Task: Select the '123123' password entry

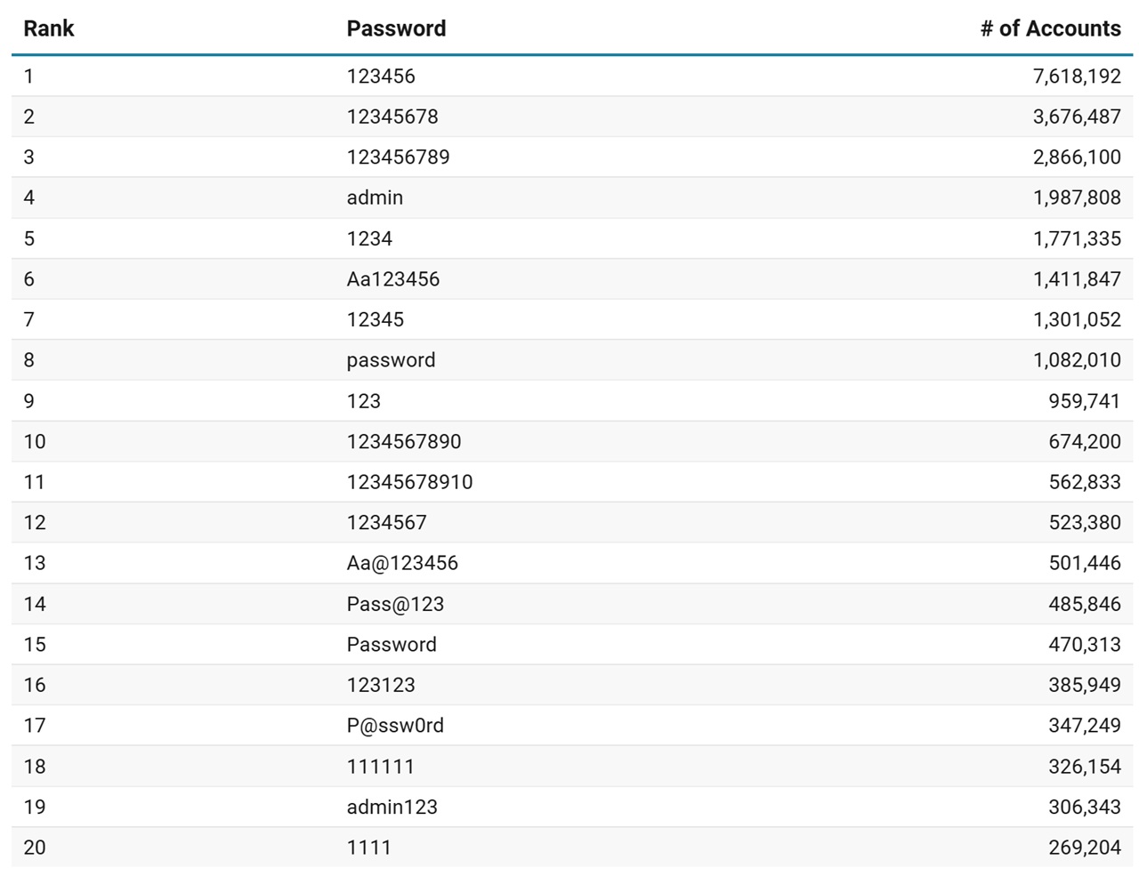Action: (x=381, y=686)
